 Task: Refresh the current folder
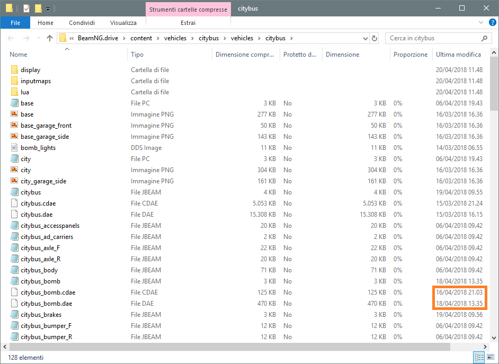375,39
